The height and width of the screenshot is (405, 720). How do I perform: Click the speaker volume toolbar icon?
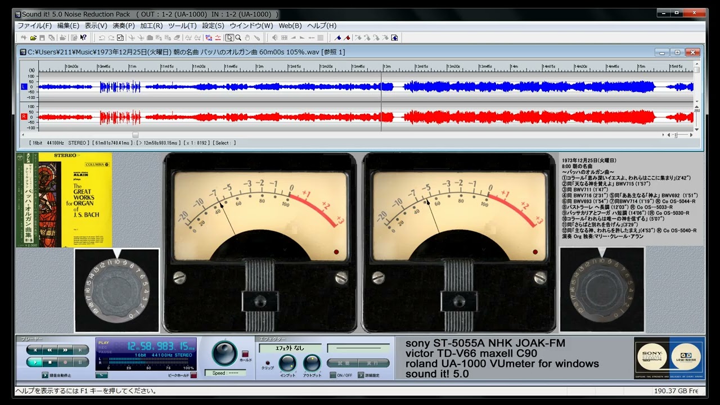(274, 38)
